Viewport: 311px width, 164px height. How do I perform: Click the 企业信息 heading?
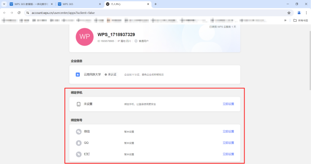(76, 61)
